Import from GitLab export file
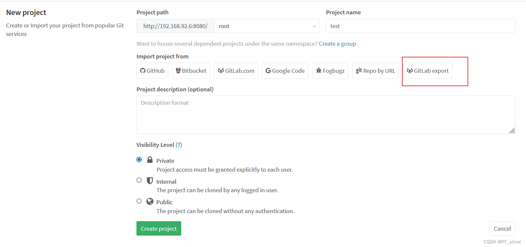The width and height of the screenshot is (526, 247). pos(427,71)
